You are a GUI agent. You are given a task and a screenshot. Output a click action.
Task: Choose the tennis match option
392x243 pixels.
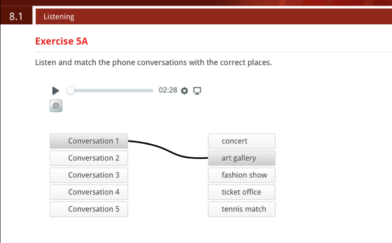point(241,209)
